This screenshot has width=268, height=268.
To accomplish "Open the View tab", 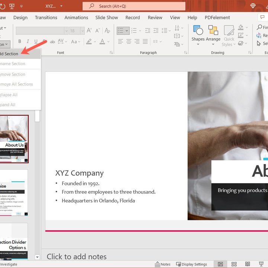I will coord(175,17).
